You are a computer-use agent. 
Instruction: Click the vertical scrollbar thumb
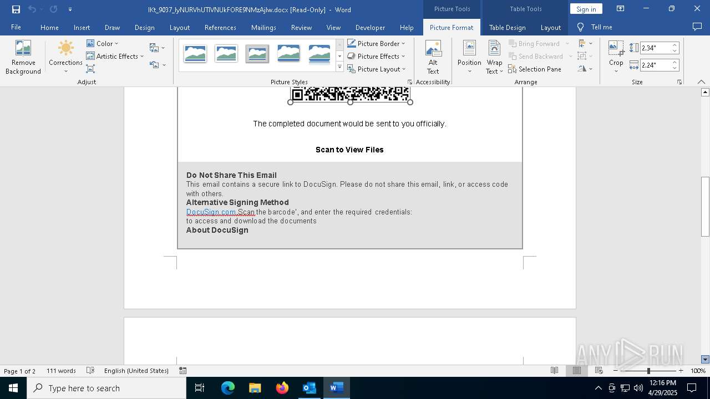click(705, 207)
